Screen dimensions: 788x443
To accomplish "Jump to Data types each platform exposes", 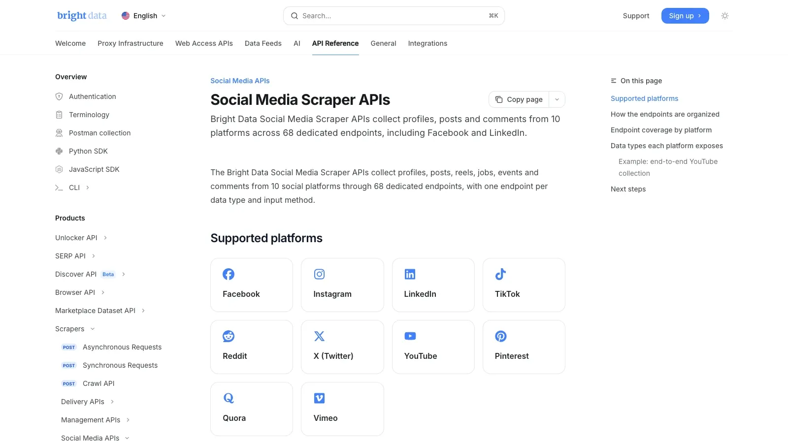I will pos(667,146).
